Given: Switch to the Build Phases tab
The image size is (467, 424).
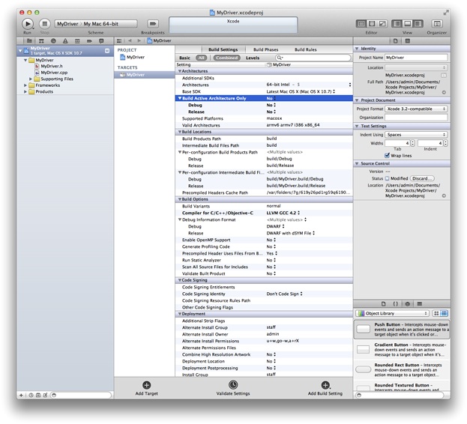Looking at the screenshot, I should [265, 49].
